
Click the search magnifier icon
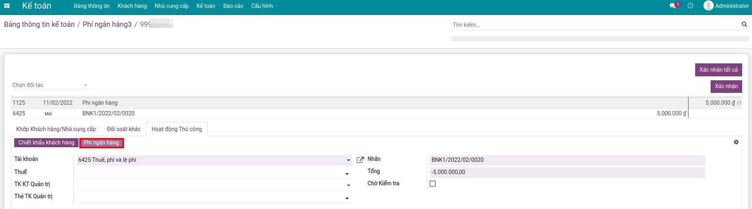[x=744, y=24]
